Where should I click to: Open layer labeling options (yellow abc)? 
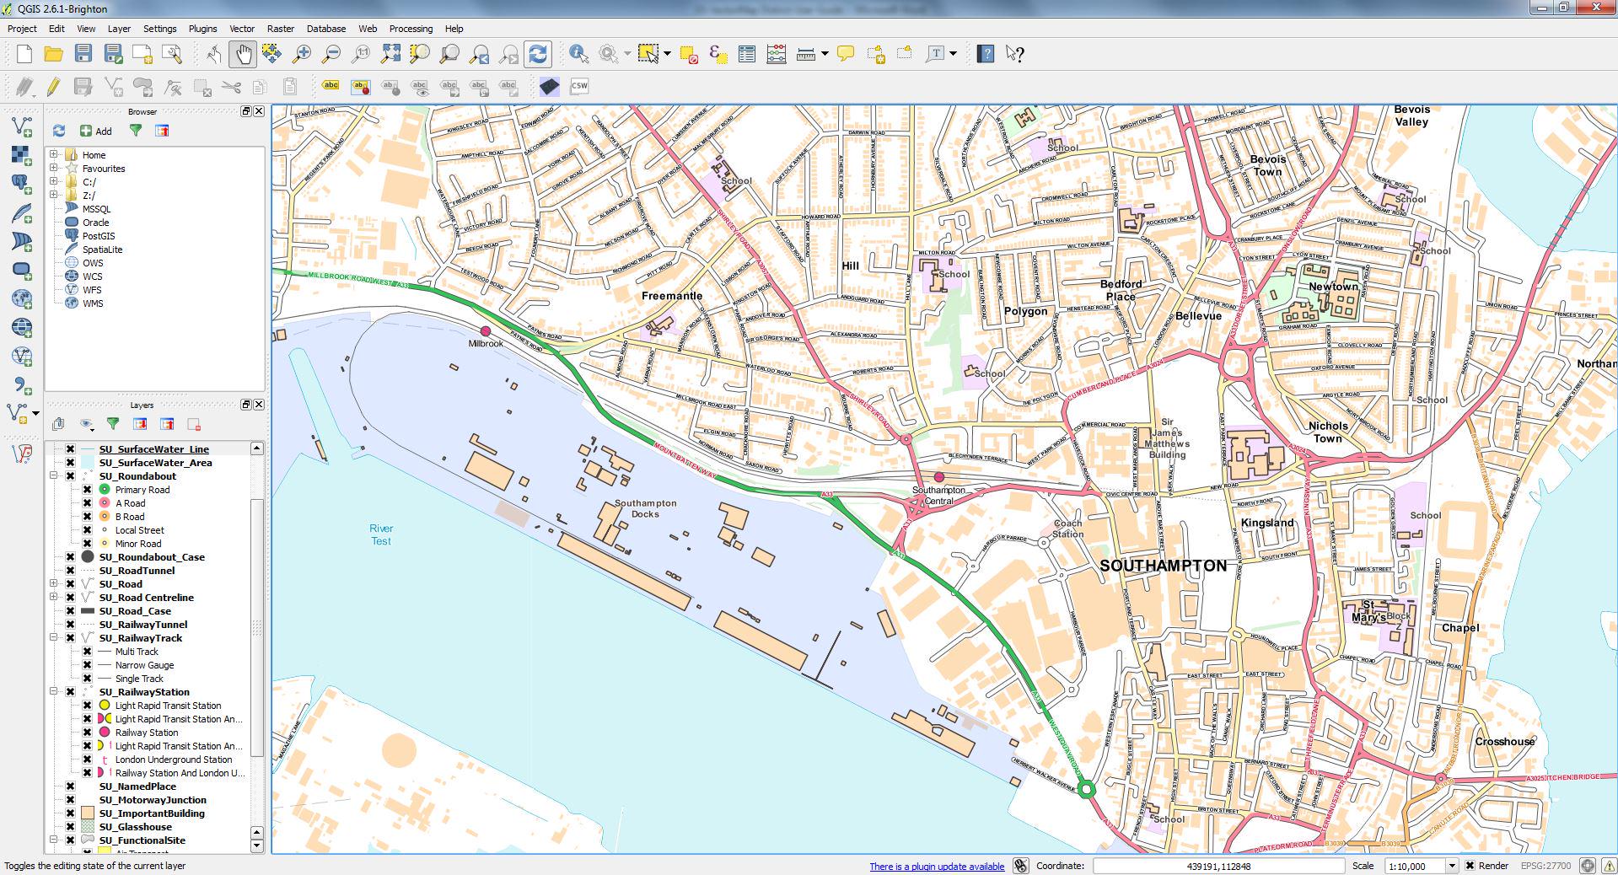click(331, 86)
